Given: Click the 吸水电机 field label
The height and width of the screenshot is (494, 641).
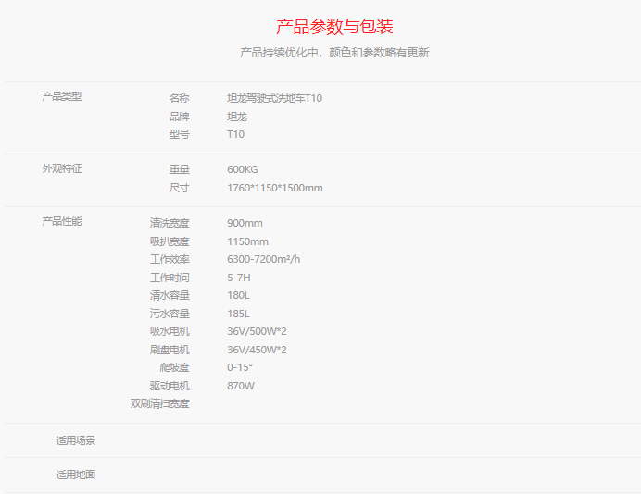Looking at the screenshot, I should (170, 331).
